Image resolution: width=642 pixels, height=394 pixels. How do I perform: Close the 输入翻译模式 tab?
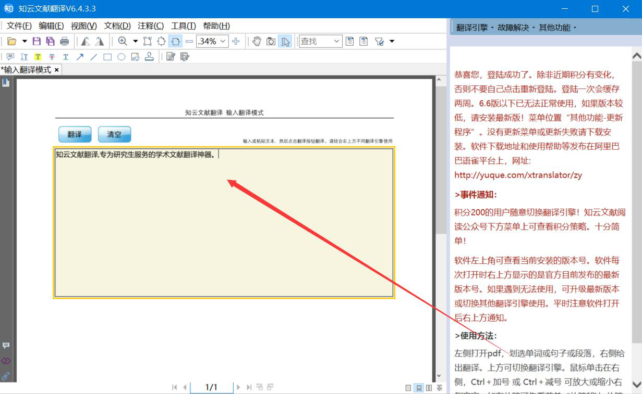tap(56, 70)
